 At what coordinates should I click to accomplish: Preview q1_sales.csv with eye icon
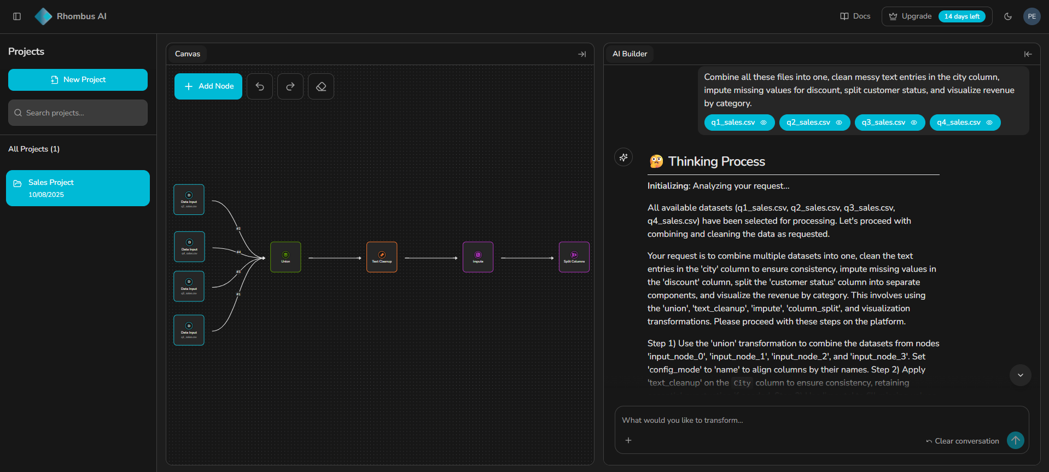764,123
